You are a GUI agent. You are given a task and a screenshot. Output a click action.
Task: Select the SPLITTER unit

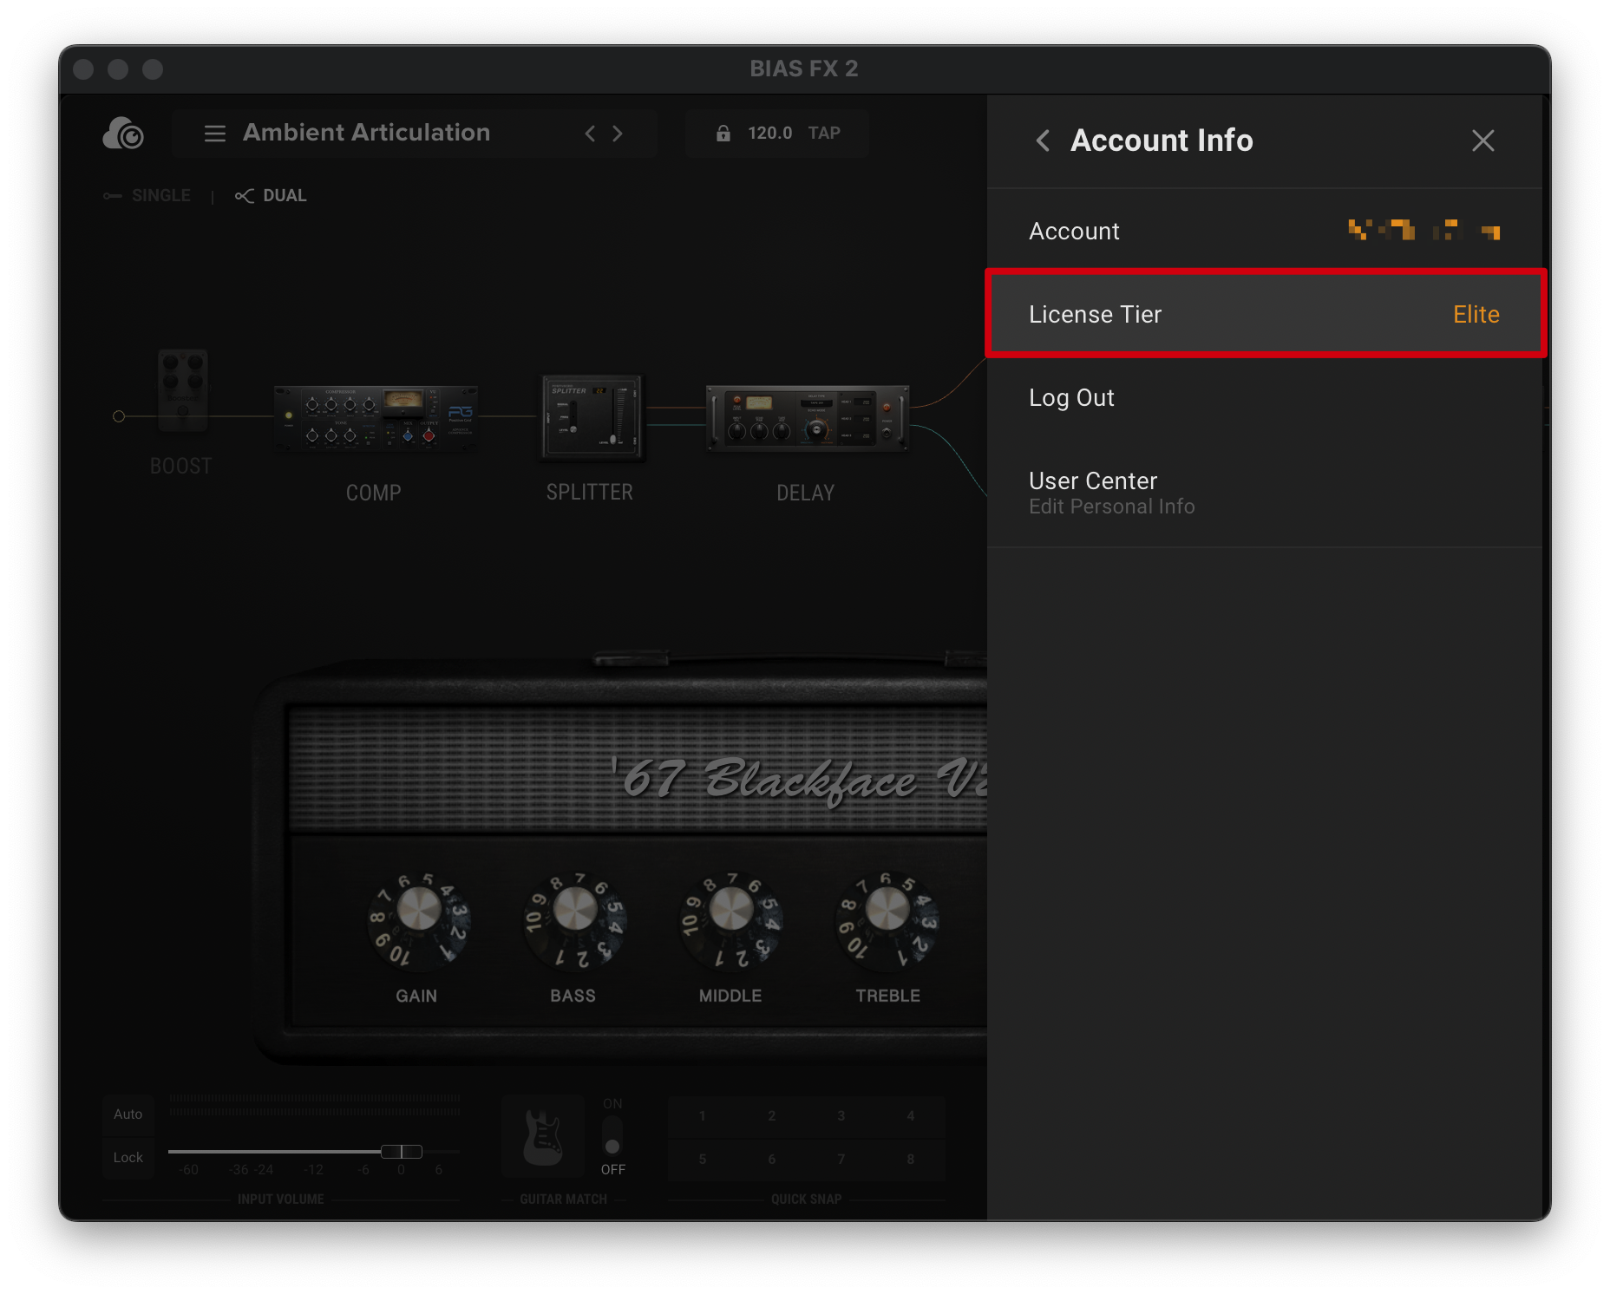click(592, 417)
